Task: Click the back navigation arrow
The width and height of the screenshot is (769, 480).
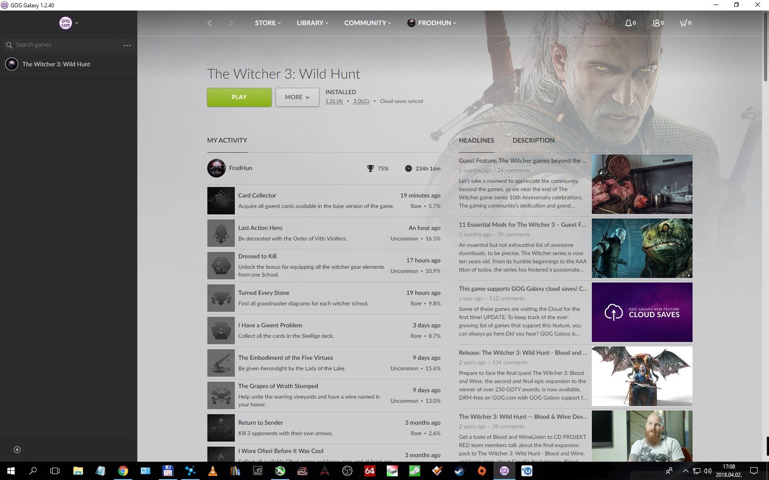Action: point(210,23)
